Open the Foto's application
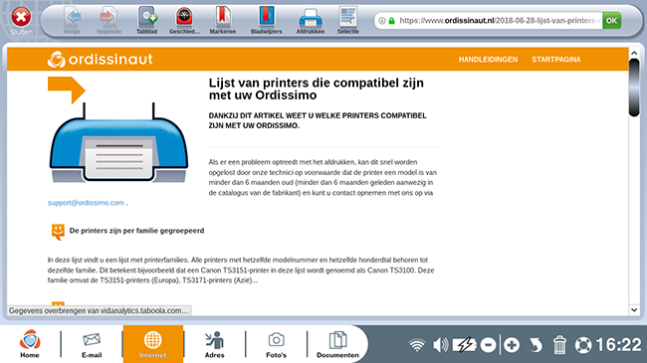 (x=276, y=344)
